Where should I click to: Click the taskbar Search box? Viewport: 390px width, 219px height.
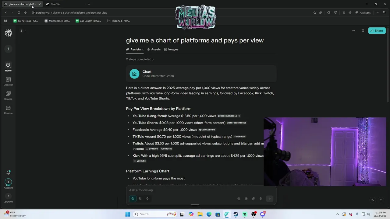point(155,214)
